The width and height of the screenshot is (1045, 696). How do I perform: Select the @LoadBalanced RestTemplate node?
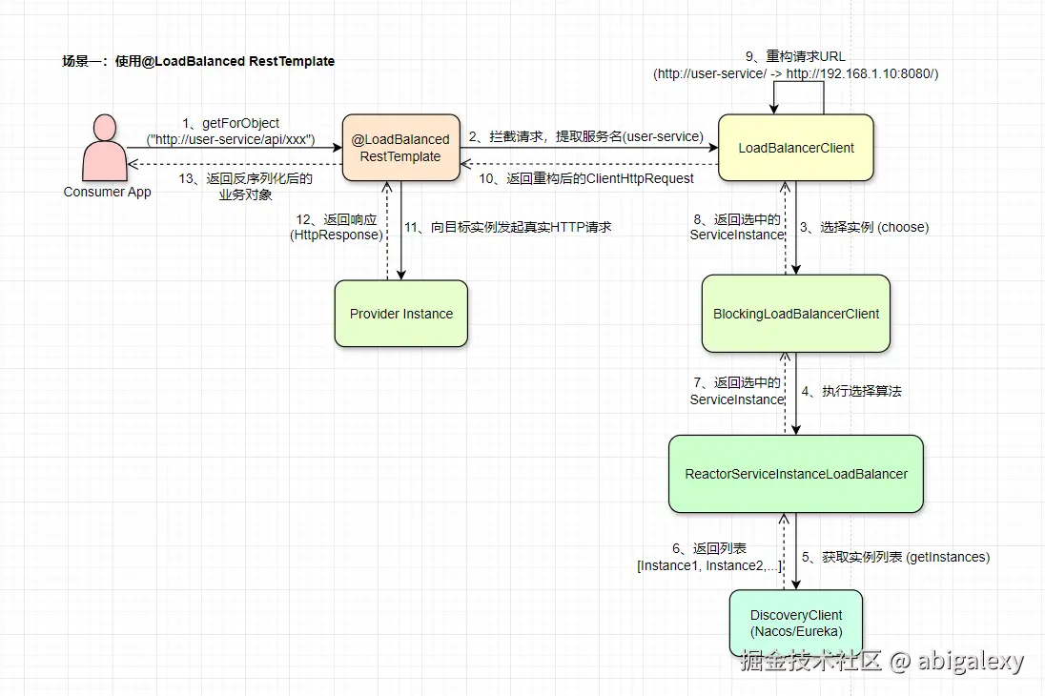(x=400, y=148)
